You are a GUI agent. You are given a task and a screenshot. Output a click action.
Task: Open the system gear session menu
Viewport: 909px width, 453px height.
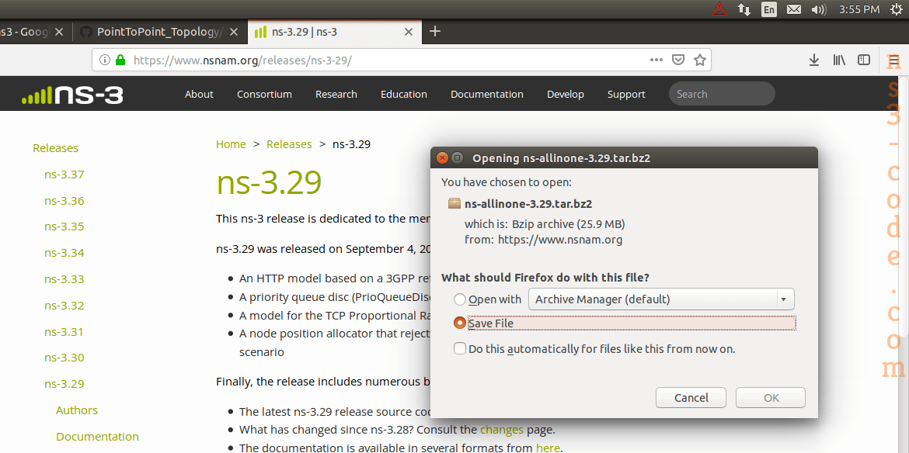coord(896,9)
